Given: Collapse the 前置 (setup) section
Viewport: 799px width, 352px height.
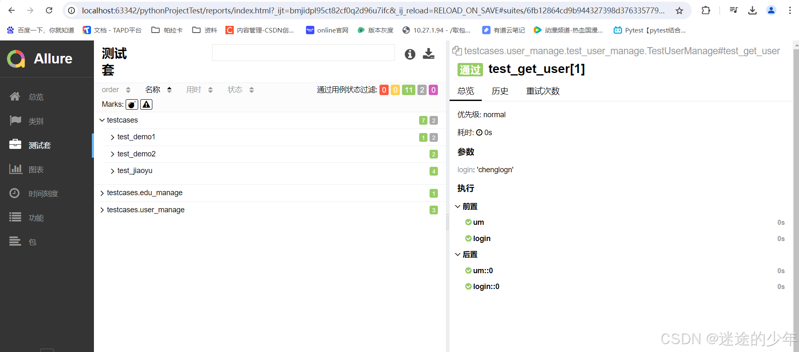Looking at the screenshot, I should [x=466, y=206].
